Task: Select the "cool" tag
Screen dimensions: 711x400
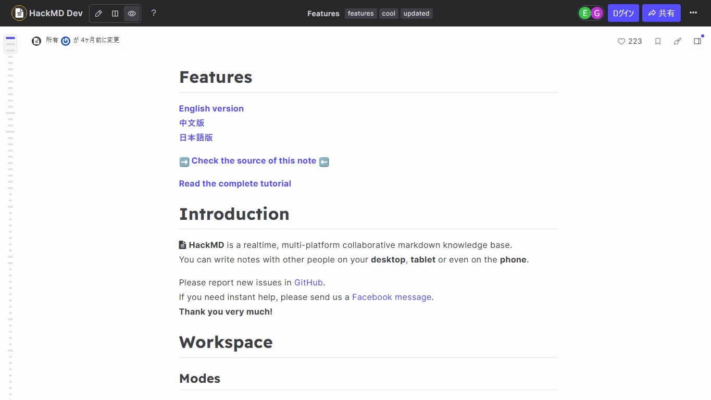Action: click(389, 14)
